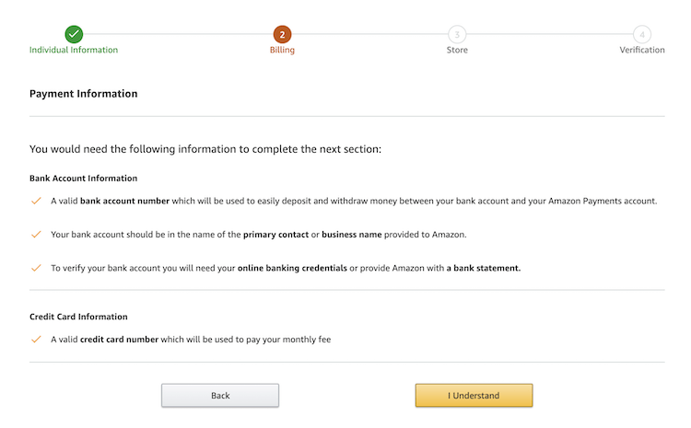Jump to the Verification step label
The image size is (691, 428).
click(x=641, y=50)
